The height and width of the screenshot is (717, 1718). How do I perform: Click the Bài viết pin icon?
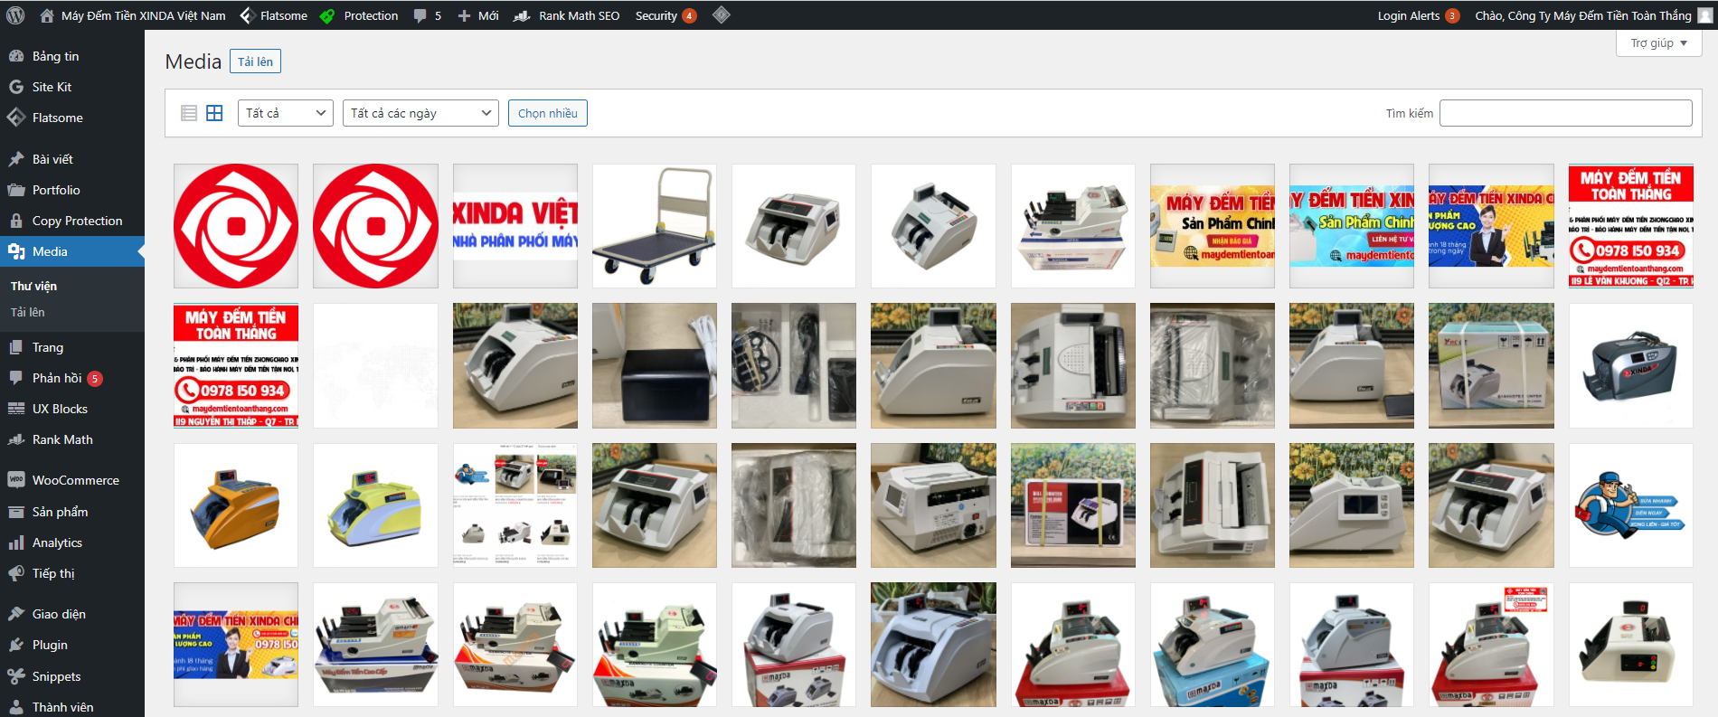pyautogui.click(x=16, y=159)
